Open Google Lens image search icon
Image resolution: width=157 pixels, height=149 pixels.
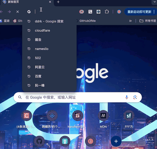pos(135,97)
